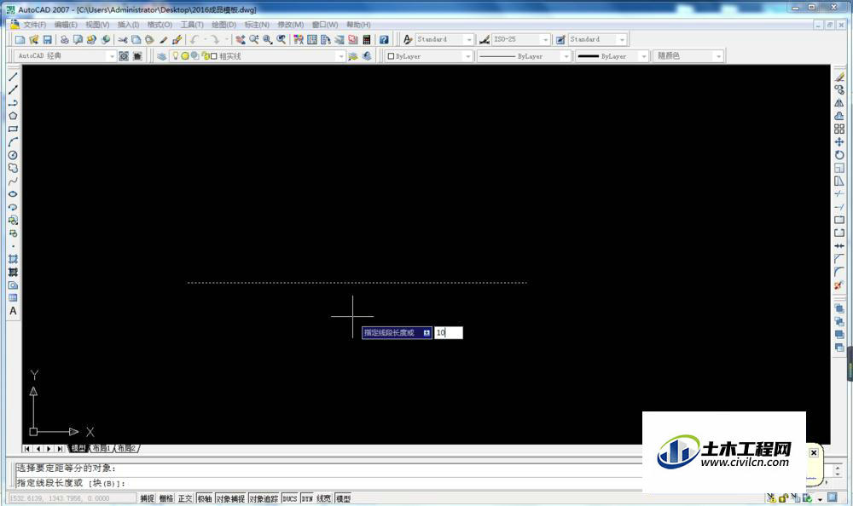Click the 模型 button in status bar
Viewport: 853px width, 506px height.
(x=343, y=498)
